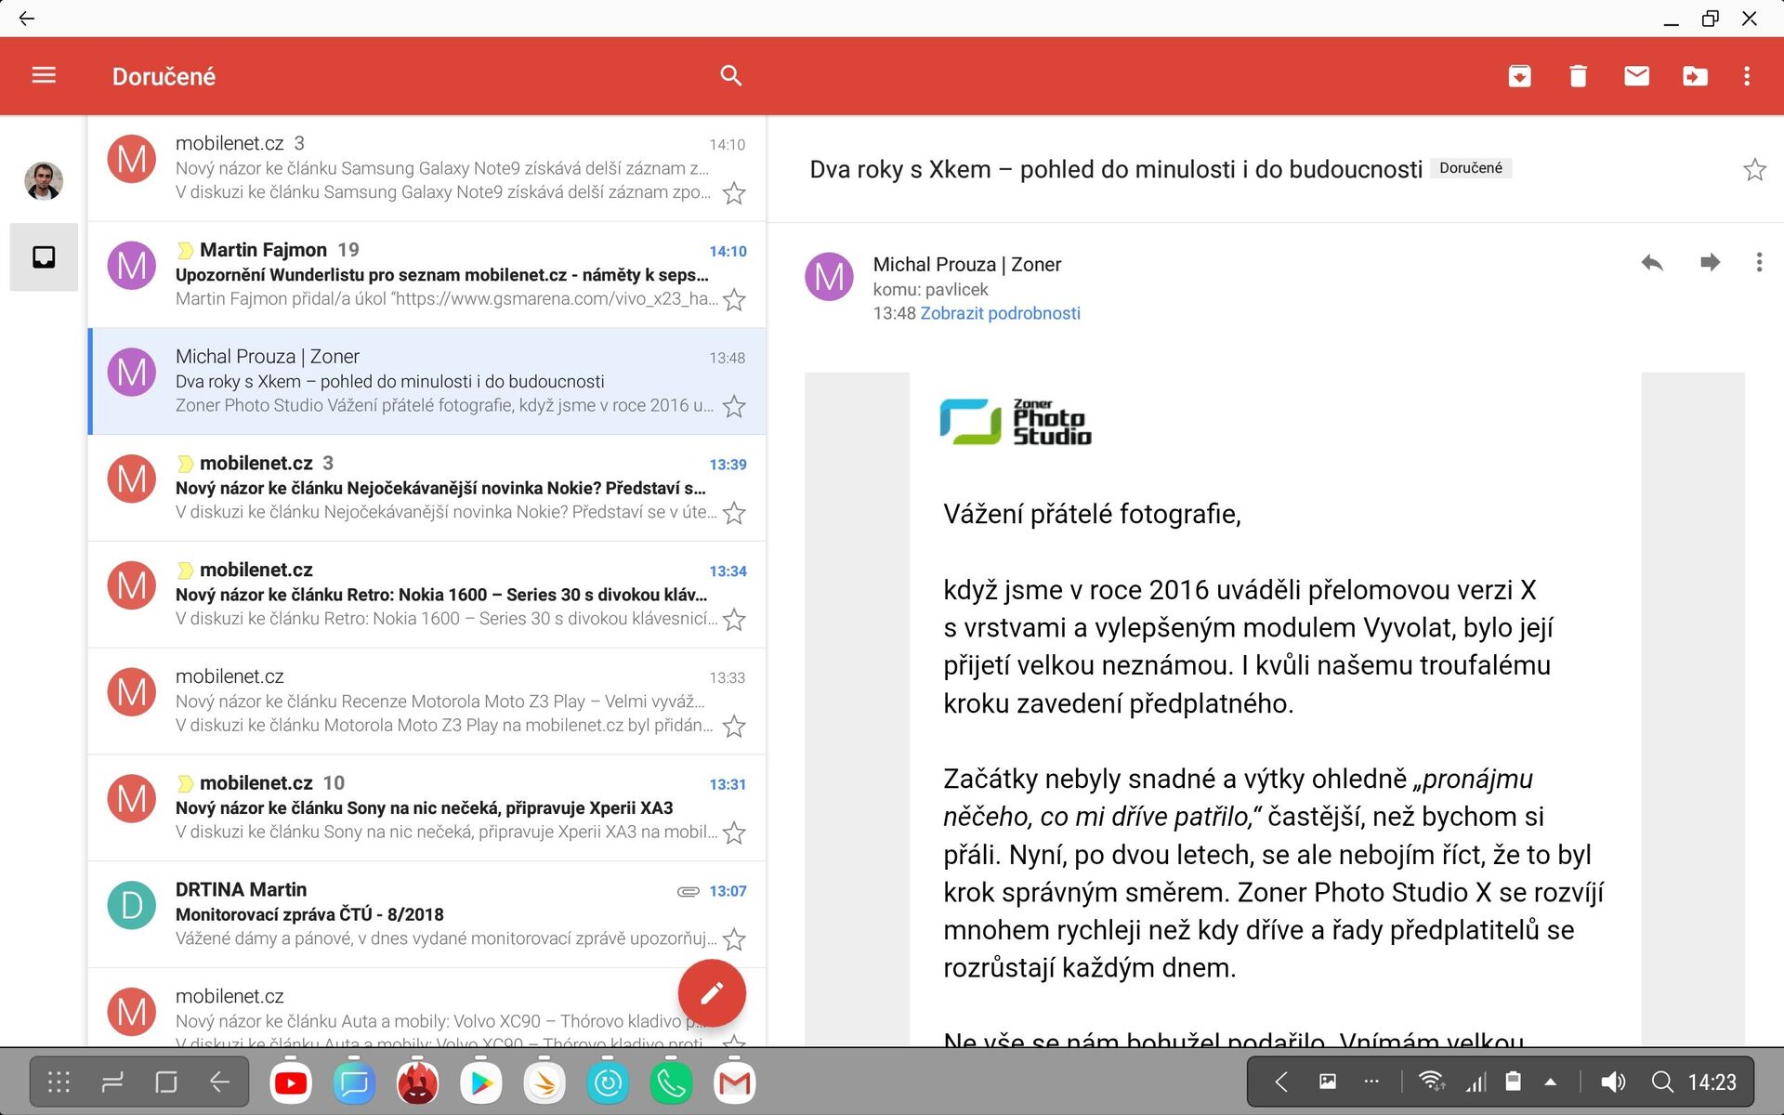Viewport: 1784px width, 1115px height.
Task: Open the header overflow menu (three dots)
Action: (1747, 76)
